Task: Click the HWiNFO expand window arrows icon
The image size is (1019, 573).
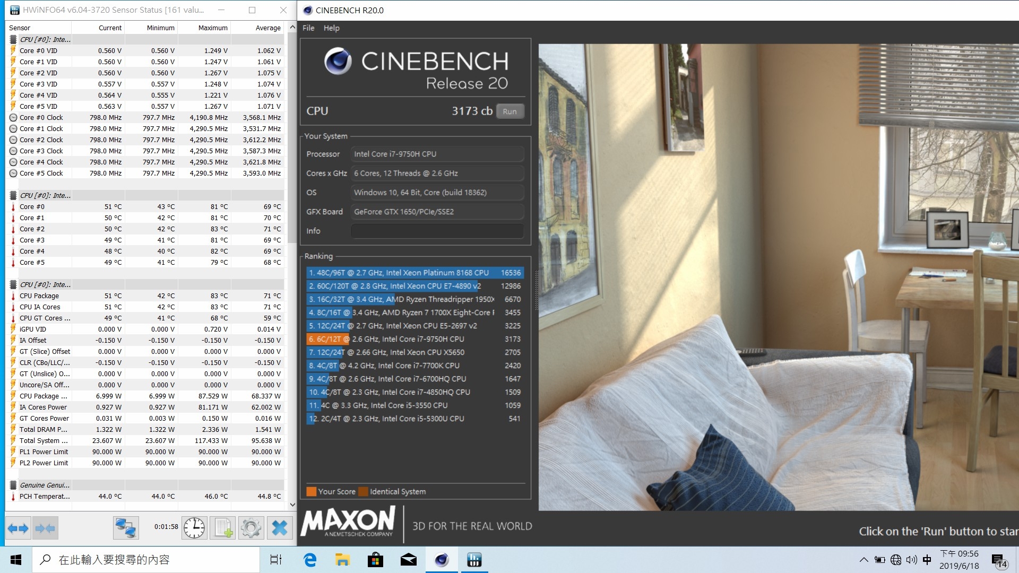Action: pyautogui.click(x=18, y=528)
